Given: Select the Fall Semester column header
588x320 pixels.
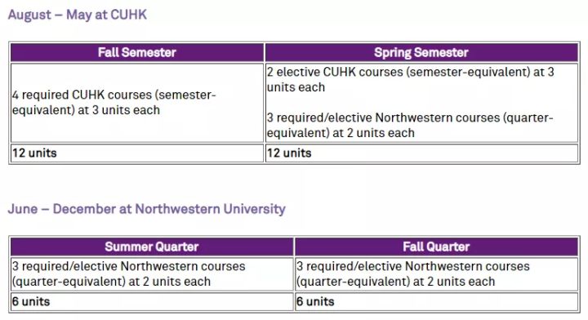Looking at the screenshot, I should click(137, 52).
